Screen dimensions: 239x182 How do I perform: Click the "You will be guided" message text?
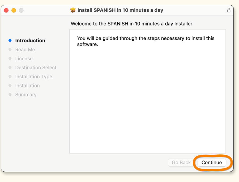pos(146,41)
